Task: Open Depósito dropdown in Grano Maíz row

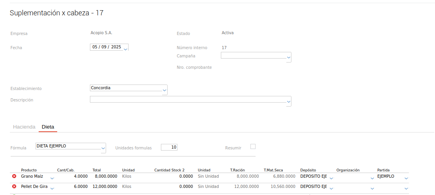Action: pos(331,178)
